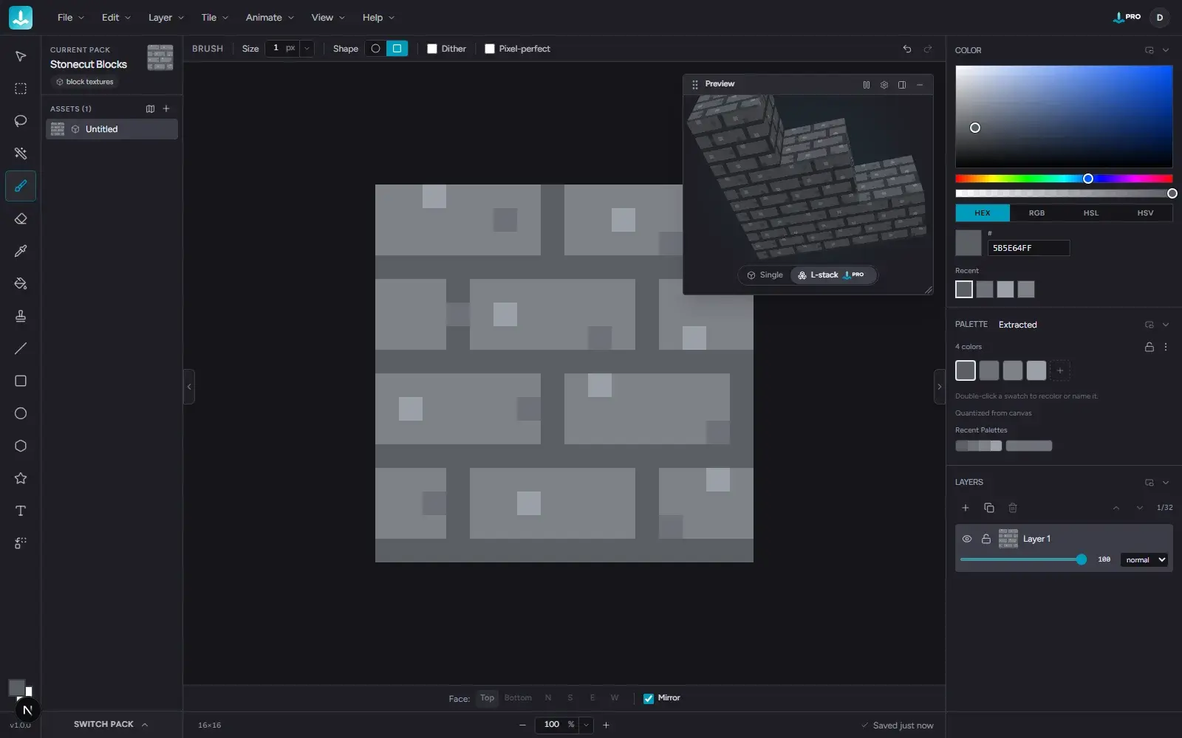This screenshot has height=738, width=1182.
Task: Open the zoom percentage dropdown
Action: pyautogui.click(x=587, y=725)
